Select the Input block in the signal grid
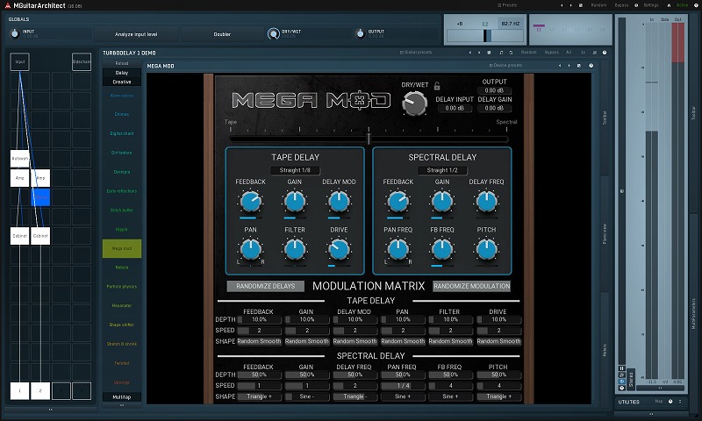Viewport: 702px width, 421px height. (x=19, y=61)
